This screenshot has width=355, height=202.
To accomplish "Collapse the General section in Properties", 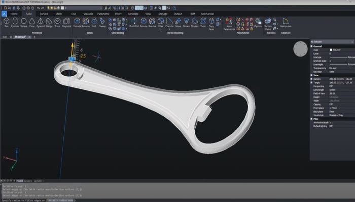I will click(312, 46).
